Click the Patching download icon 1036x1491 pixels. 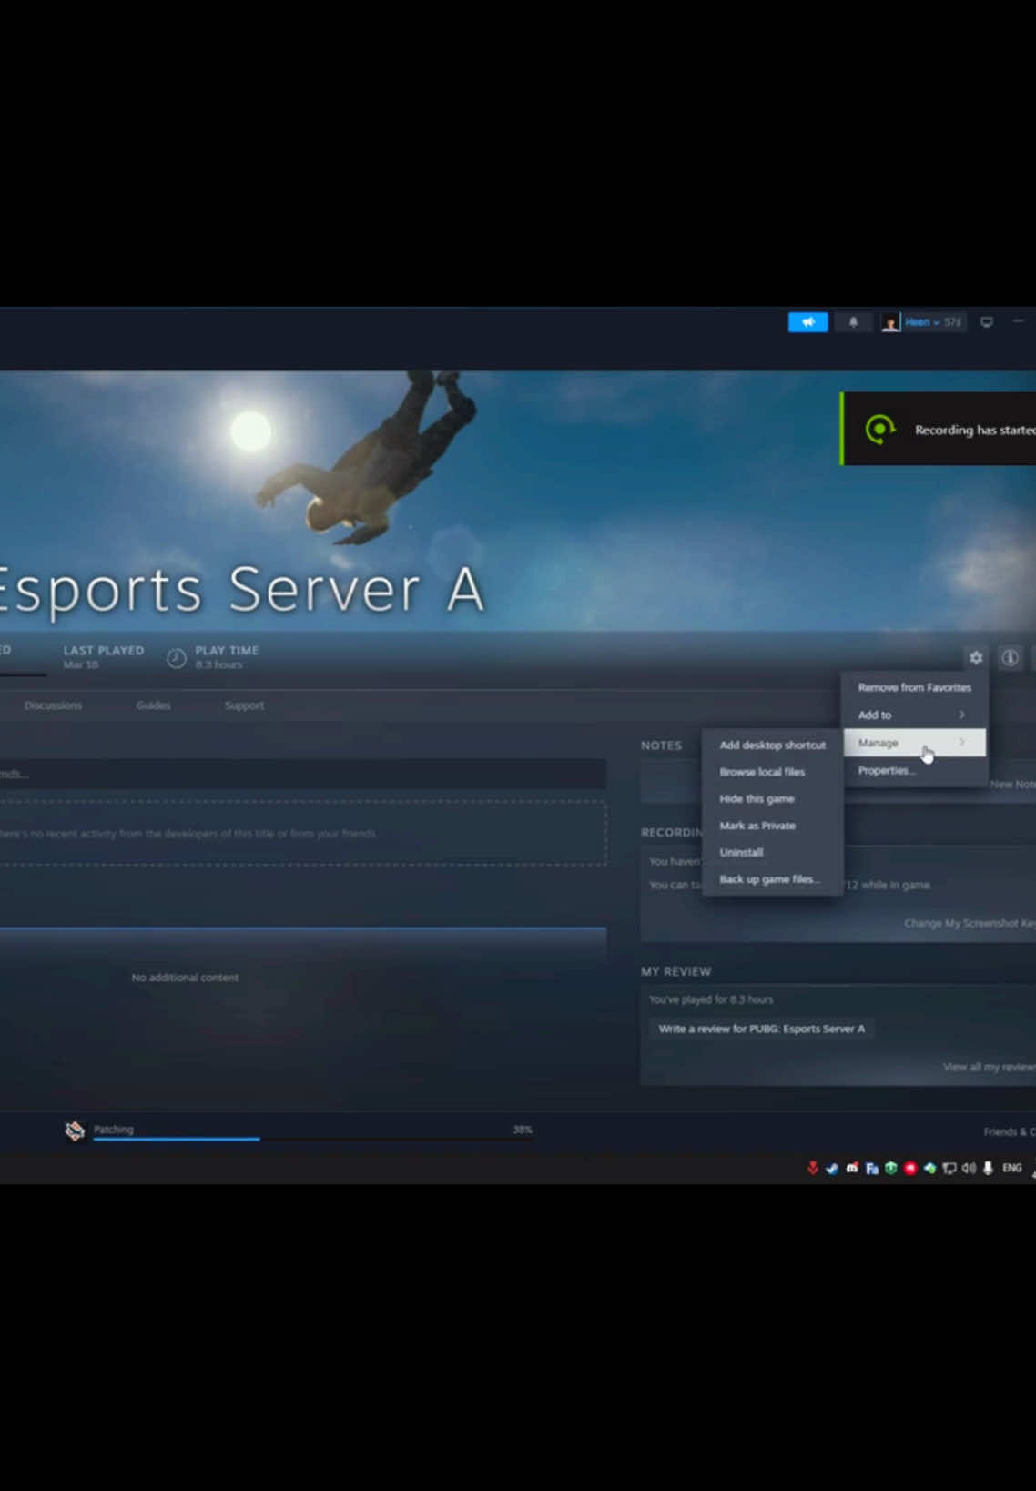click(75, 1131)
